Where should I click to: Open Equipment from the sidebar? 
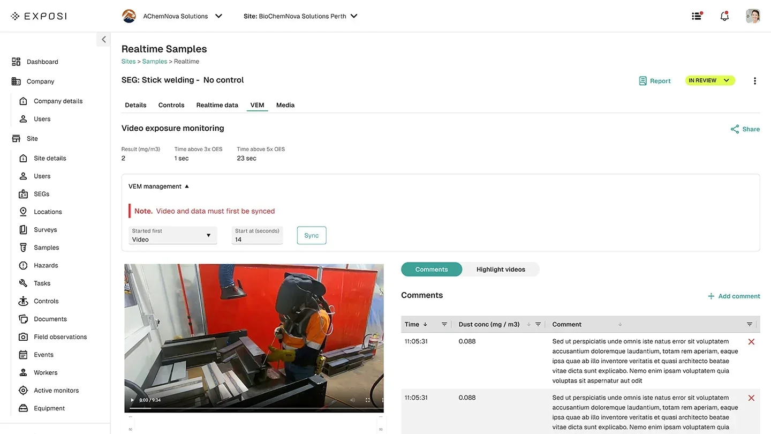49,408
